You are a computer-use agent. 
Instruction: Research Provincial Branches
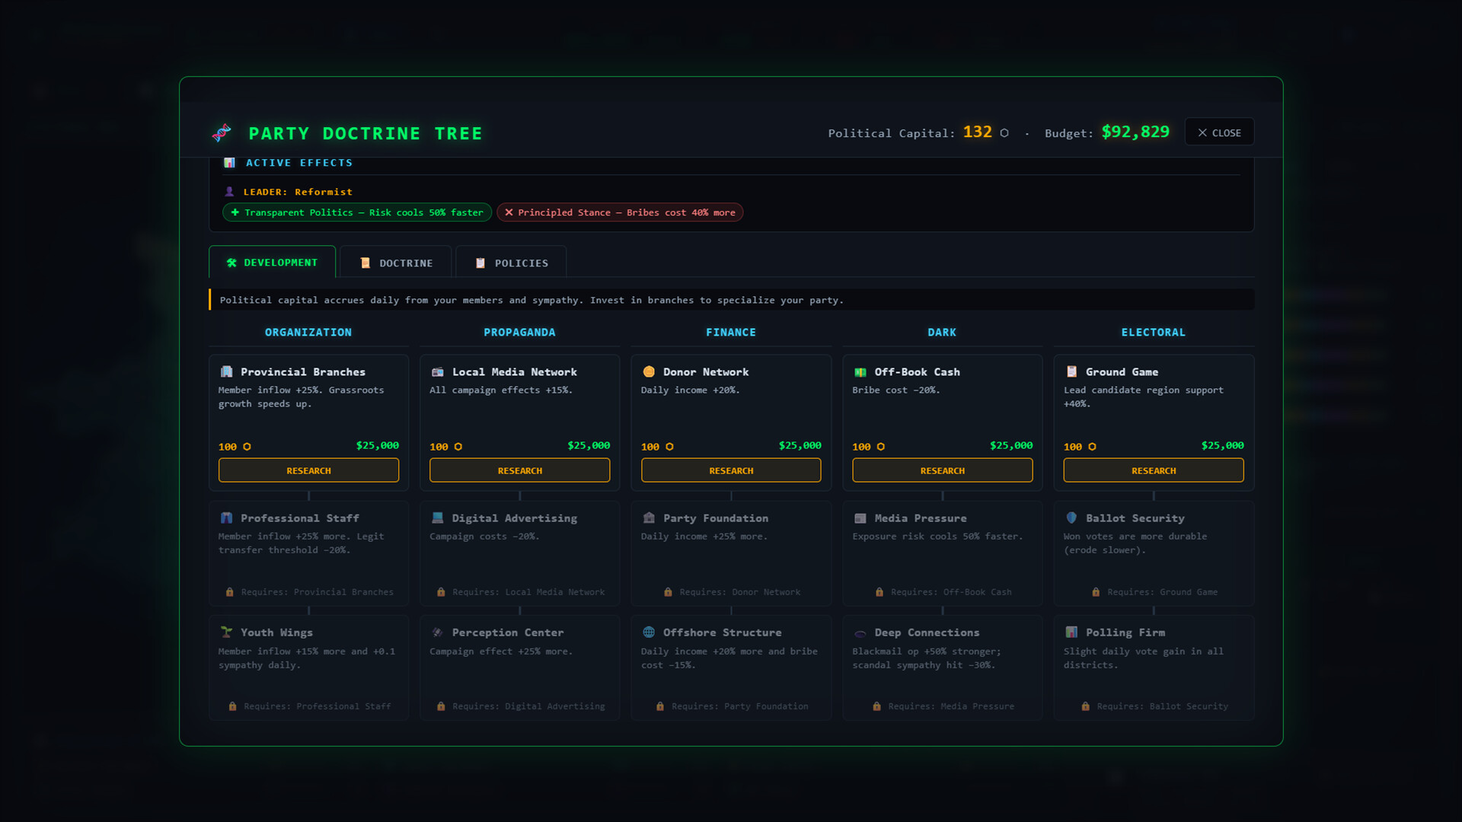[x=308, y=470]
